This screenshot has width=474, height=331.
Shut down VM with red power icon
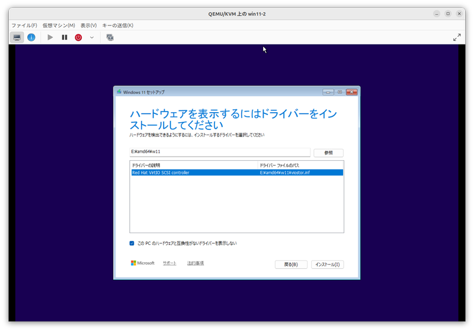coord(78,37)
